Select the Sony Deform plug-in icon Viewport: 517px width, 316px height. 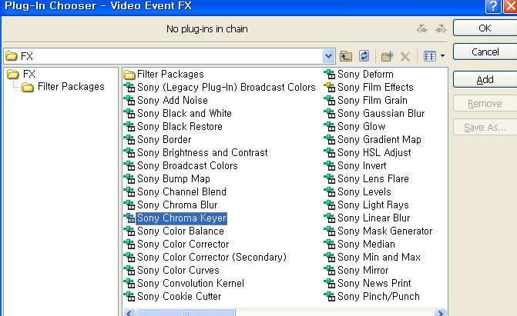tap(330, 75)
